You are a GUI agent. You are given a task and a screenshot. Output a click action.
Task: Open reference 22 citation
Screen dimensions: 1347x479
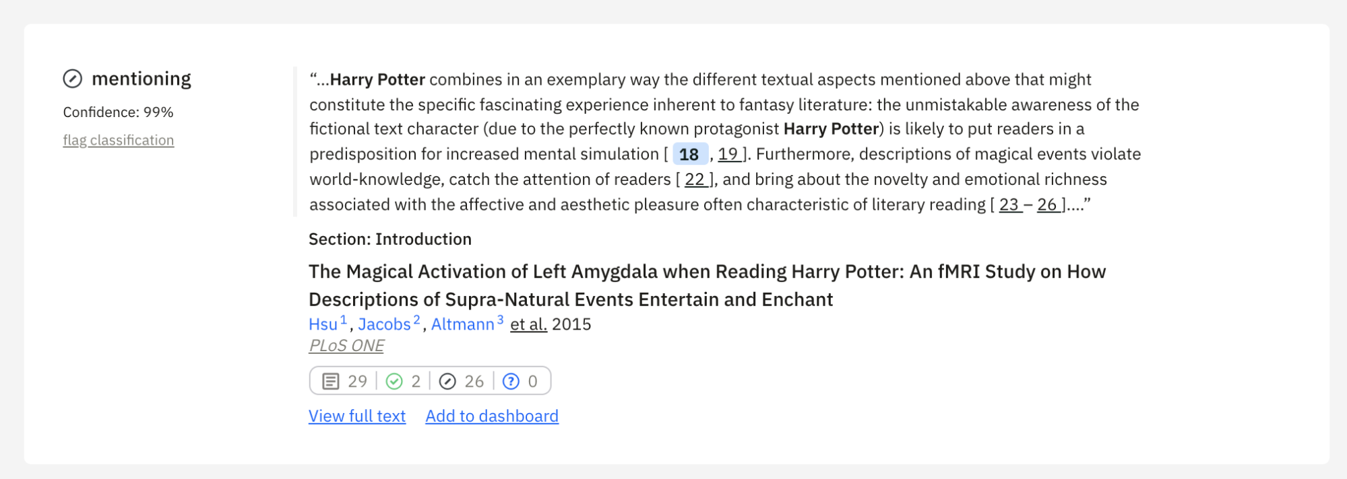coord(695,180)
